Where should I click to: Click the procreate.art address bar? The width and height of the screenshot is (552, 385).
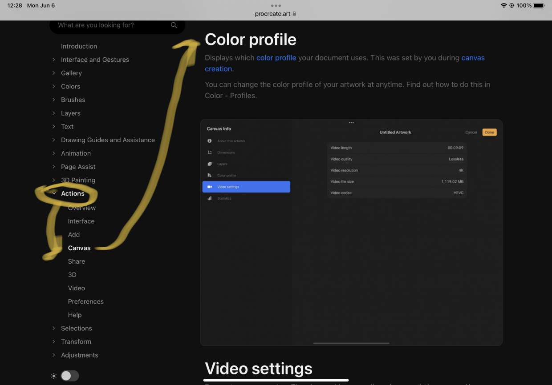point(276,14)
